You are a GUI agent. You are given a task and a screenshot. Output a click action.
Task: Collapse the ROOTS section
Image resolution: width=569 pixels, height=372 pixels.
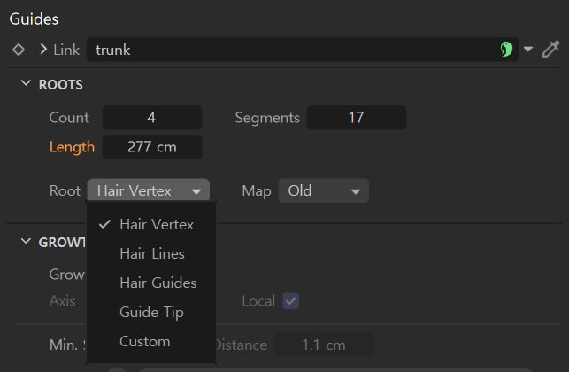coord(26,84)
